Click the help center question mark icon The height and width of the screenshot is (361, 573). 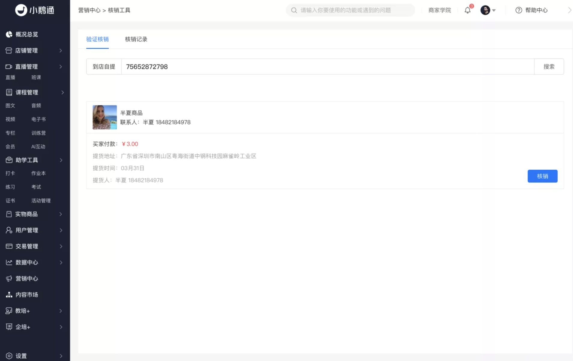[519, 10]
